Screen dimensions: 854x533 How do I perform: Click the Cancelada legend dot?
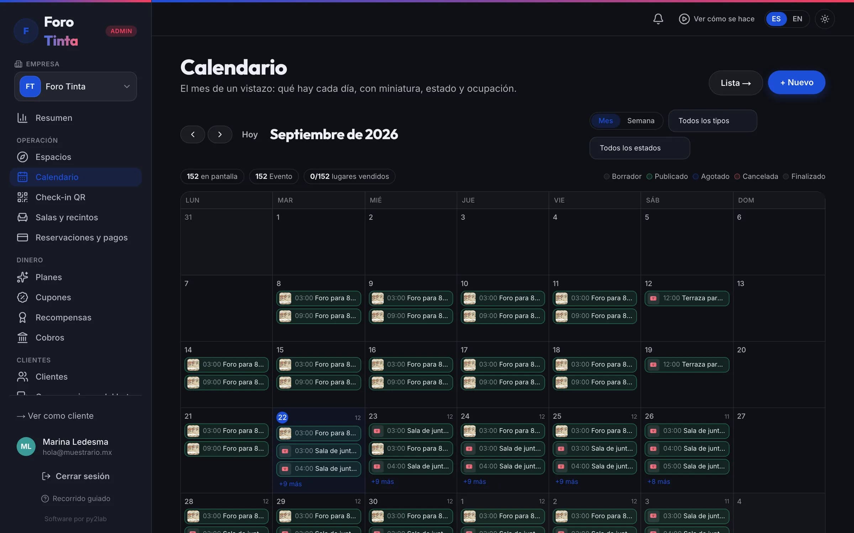point(737,177)
